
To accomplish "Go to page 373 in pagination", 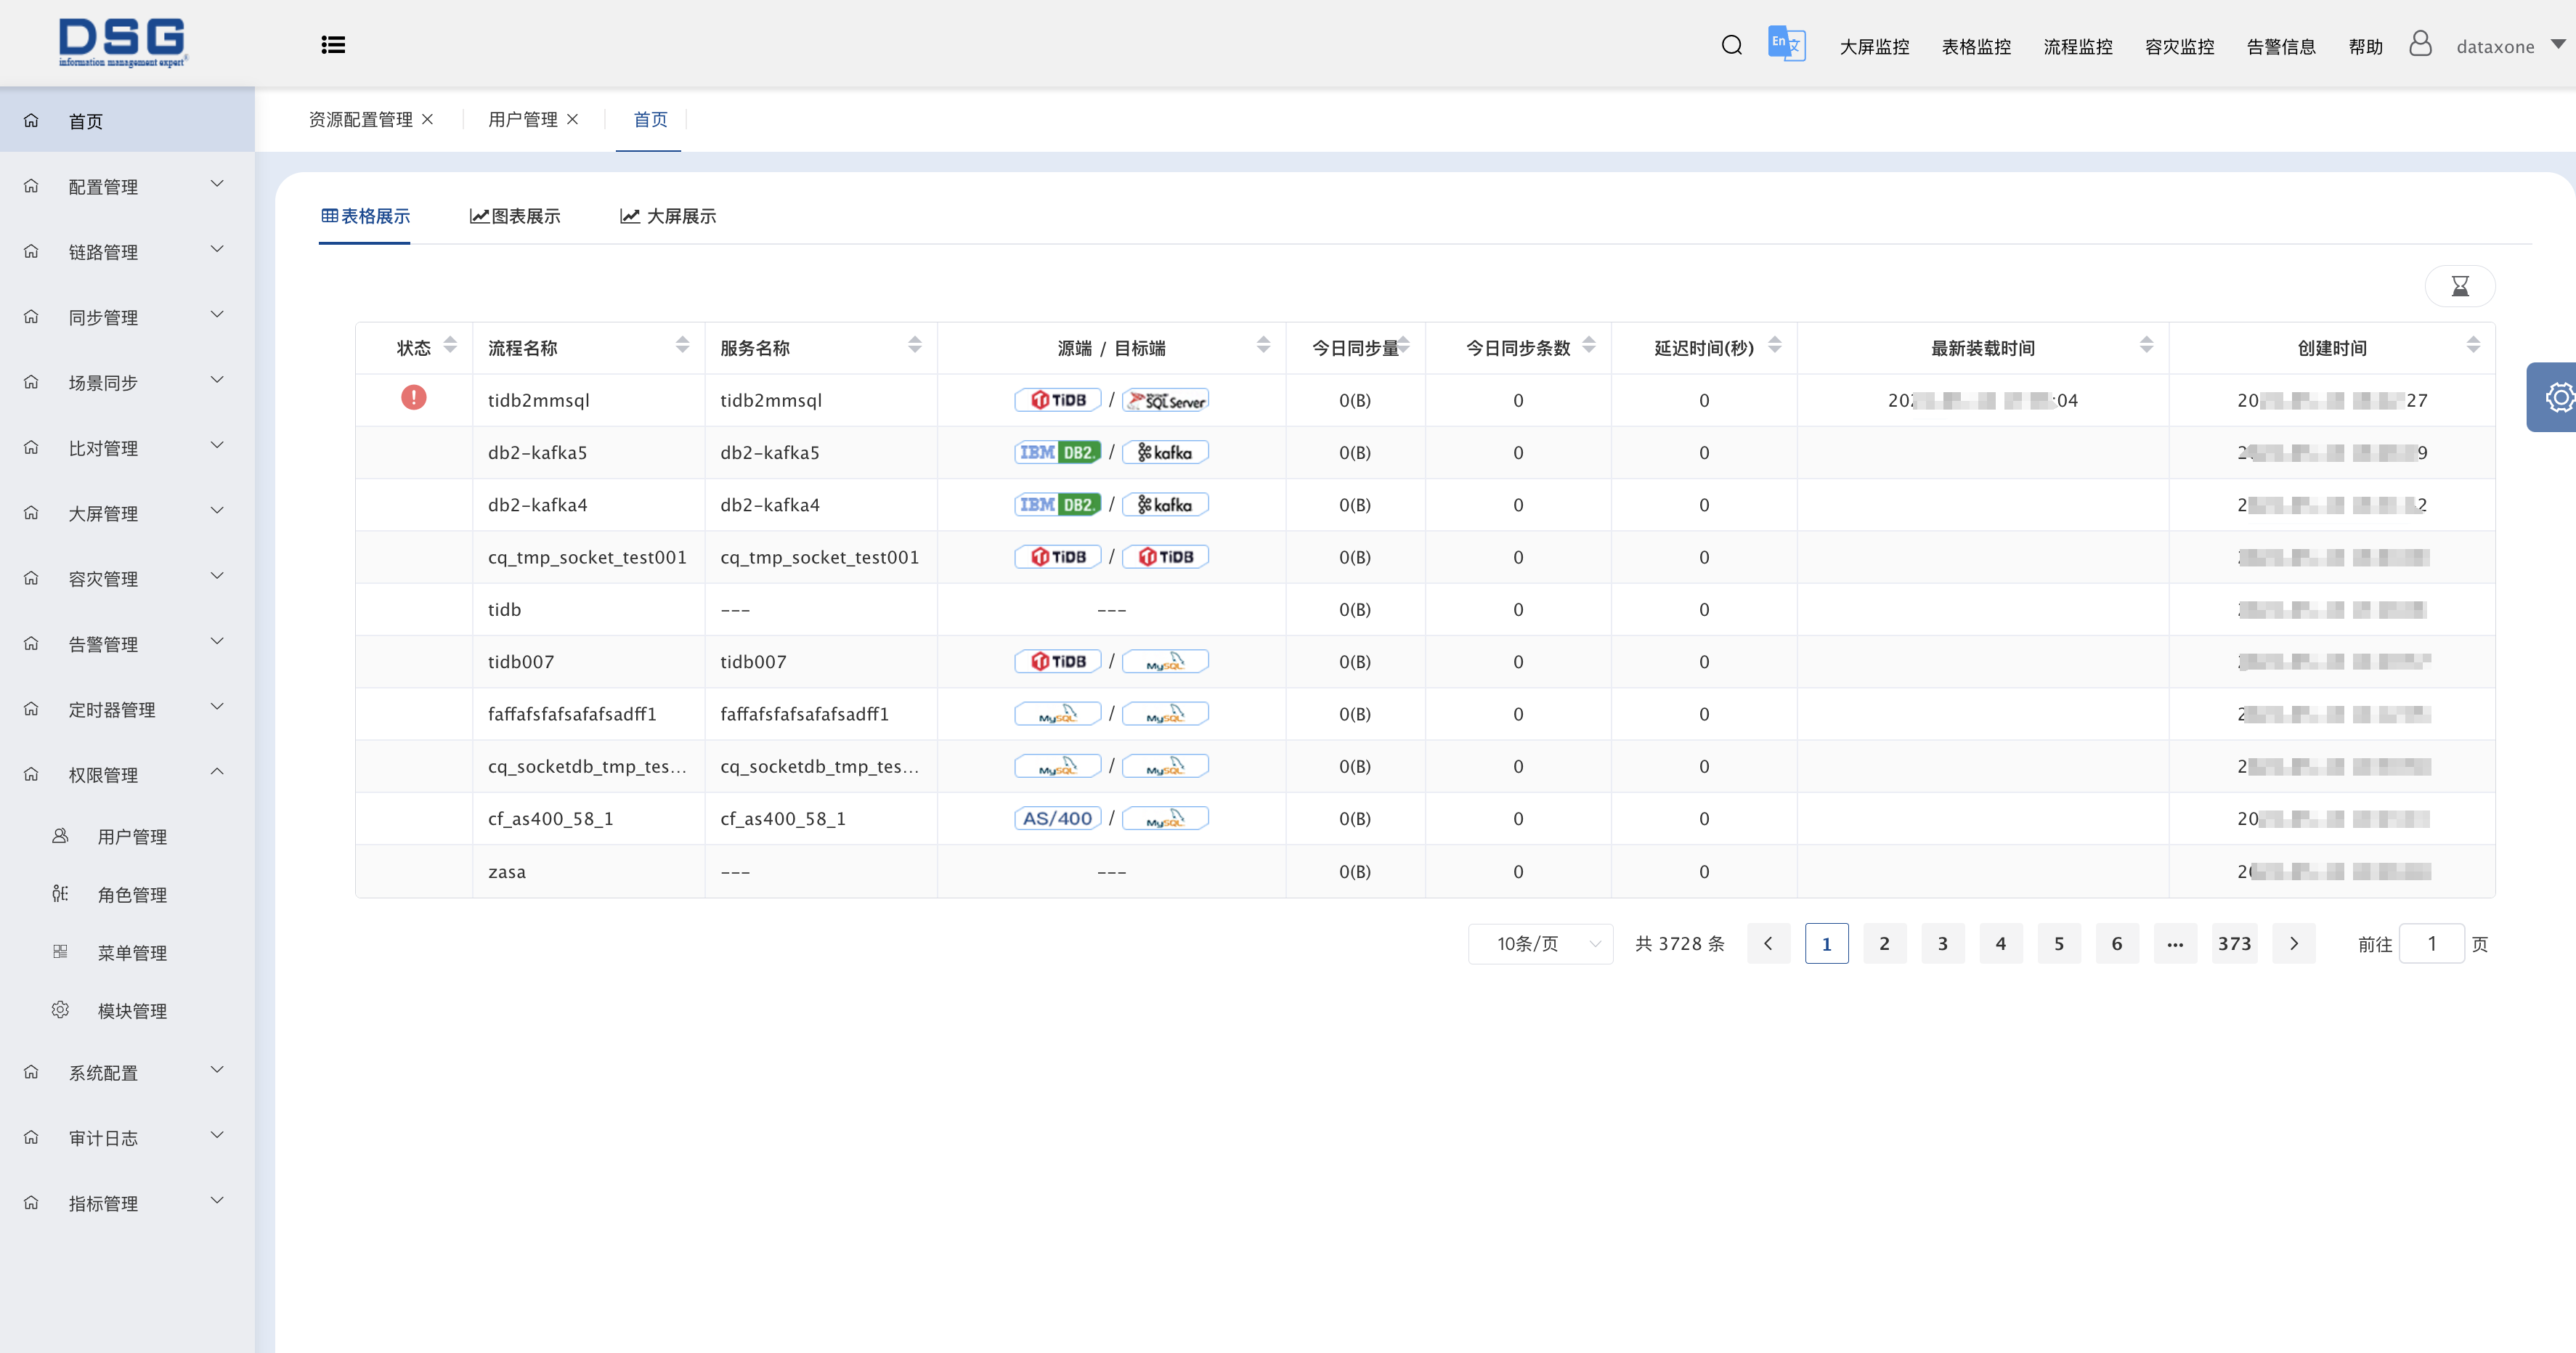I will (2234, 944).
